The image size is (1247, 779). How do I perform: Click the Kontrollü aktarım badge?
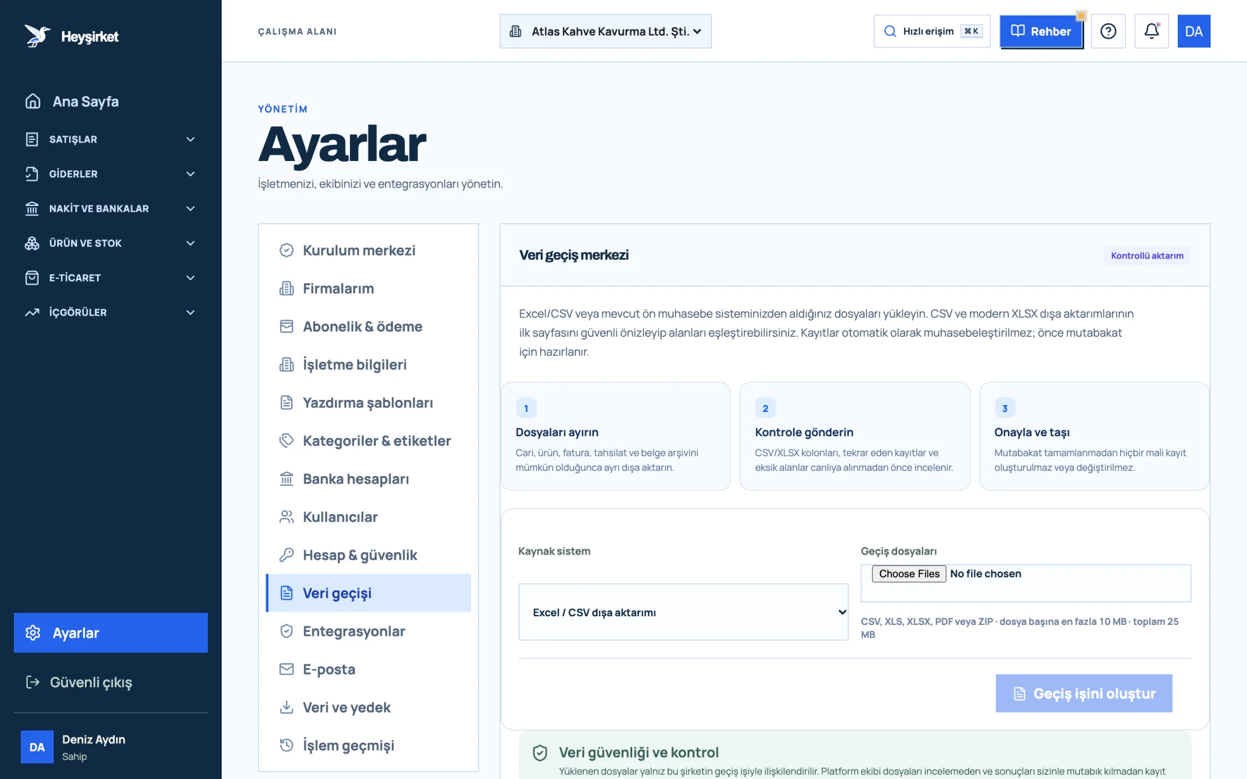point(1147,256)
